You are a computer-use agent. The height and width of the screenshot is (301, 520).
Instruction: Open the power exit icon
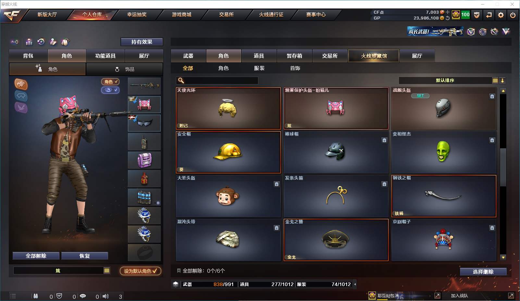click(x=513, y=15)
